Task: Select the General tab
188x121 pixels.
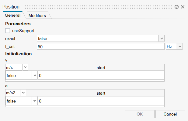Action: pyautogui.click(x=13, y=15)
